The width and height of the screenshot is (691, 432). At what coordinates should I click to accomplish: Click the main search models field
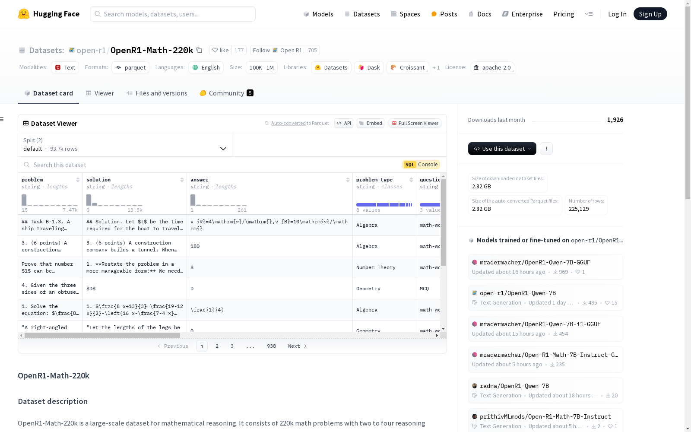pyautogui.click(x=173, y=14)
